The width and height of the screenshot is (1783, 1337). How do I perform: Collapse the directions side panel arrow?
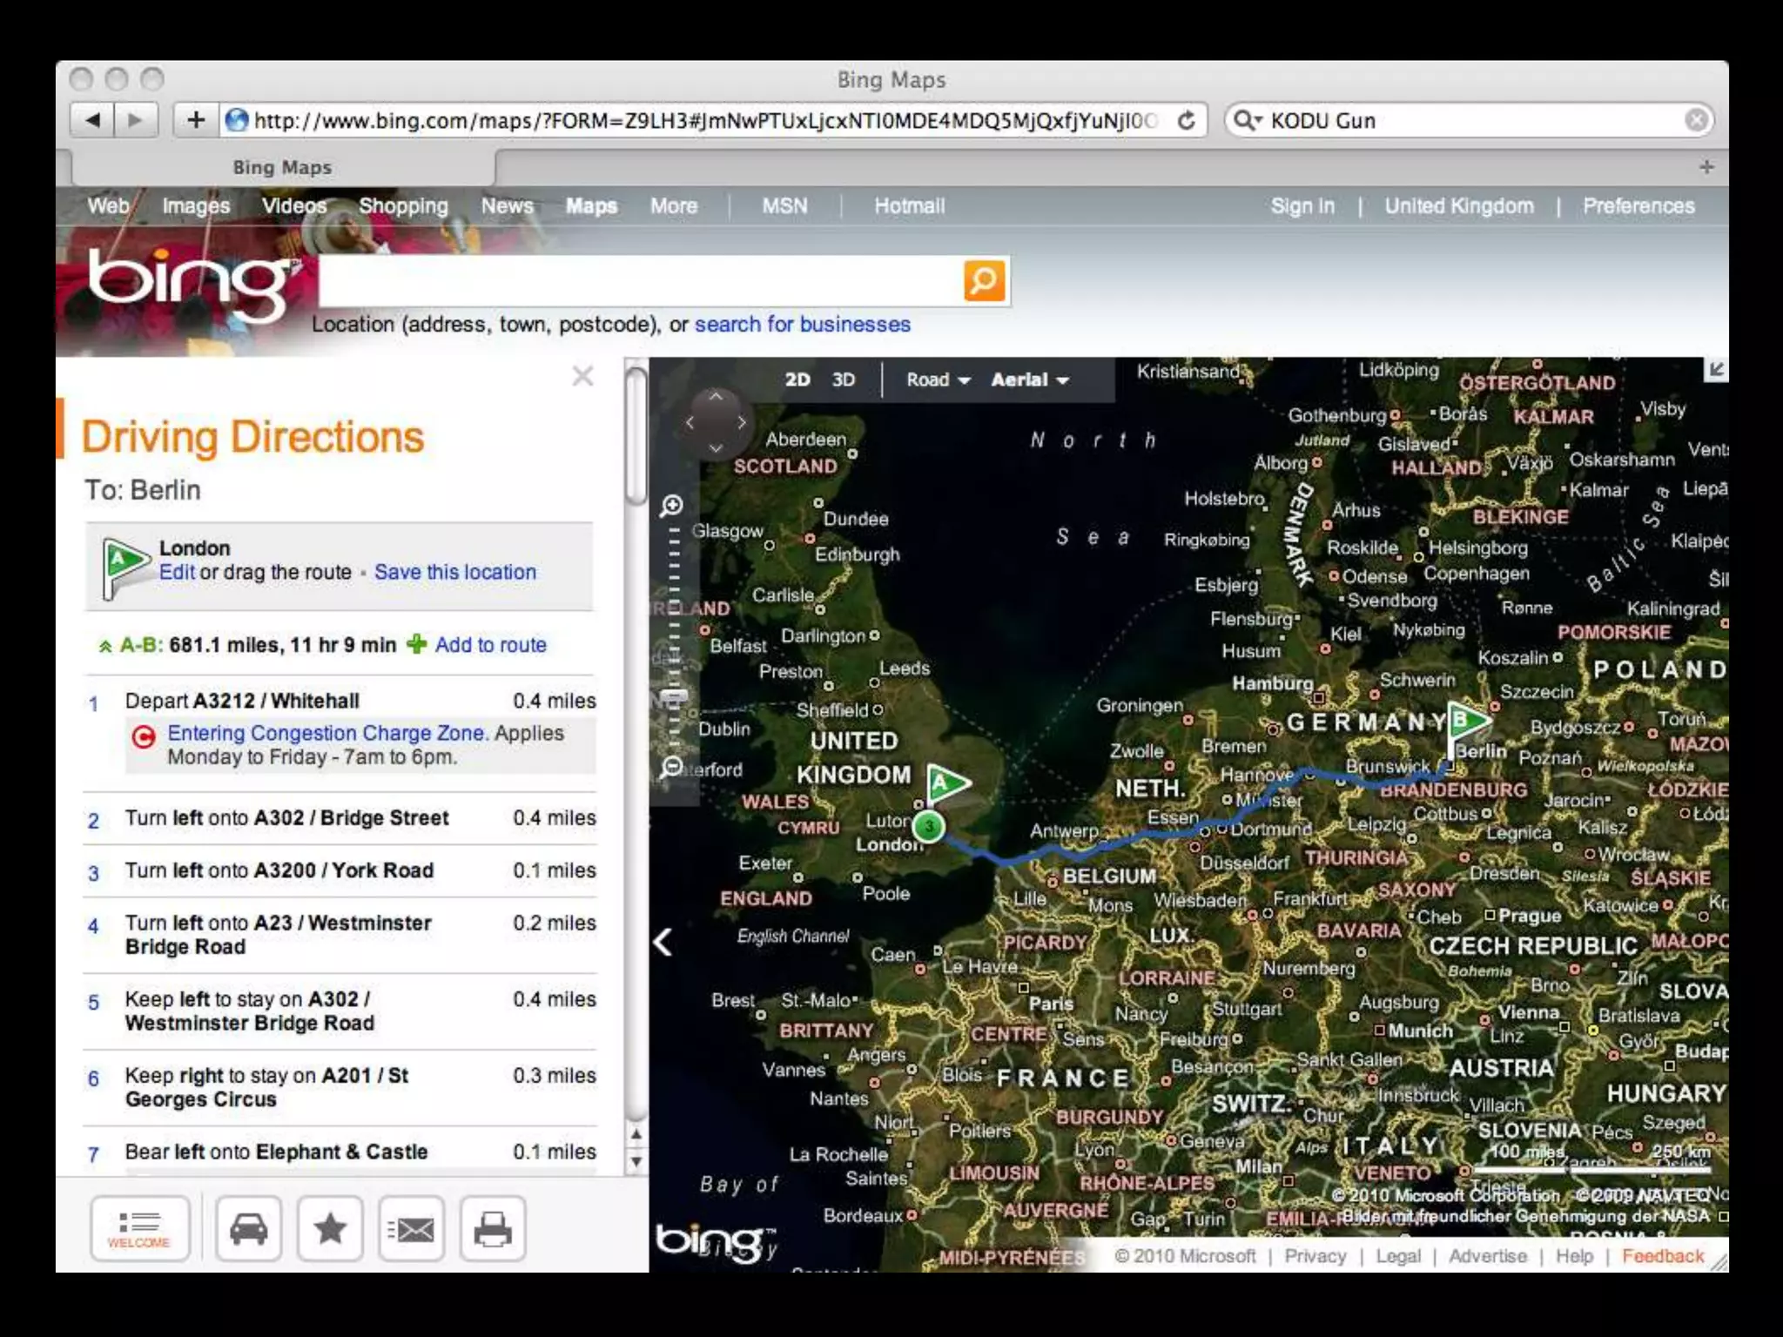663,941
